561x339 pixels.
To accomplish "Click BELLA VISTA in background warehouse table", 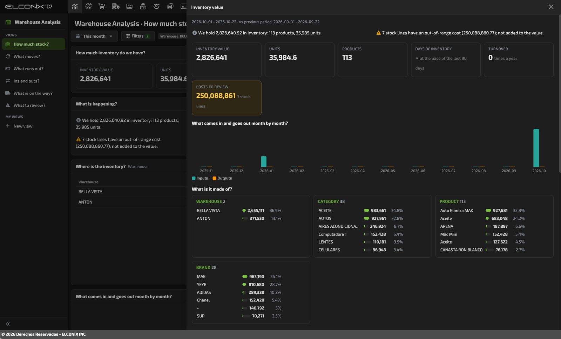I will click(90, 192).
